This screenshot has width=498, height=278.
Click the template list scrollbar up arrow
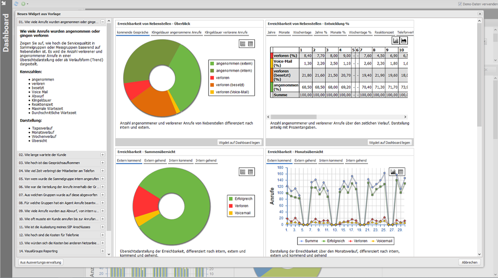[109, 21]
